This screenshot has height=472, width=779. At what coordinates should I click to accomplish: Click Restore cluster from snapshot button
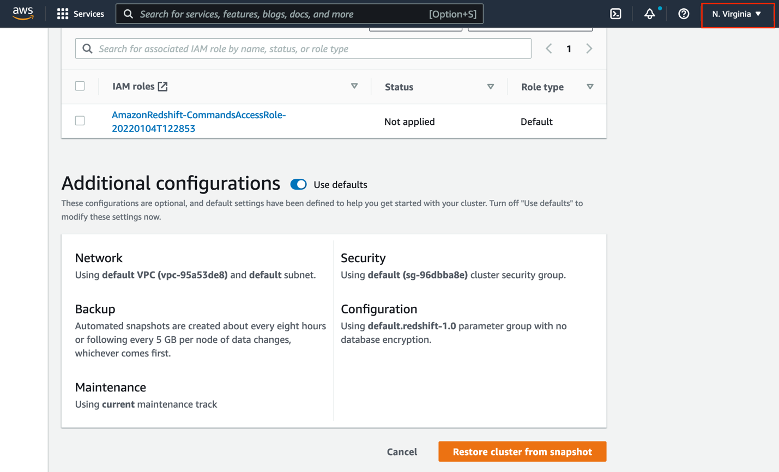(522, 452)
